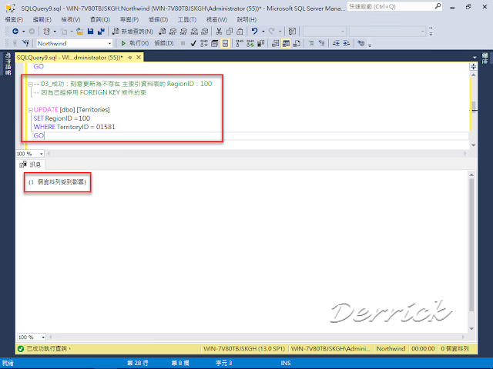Pin the SQLQuery9.sql tab
This screenshot has width=493, height=369.
[x=130, y=58]
